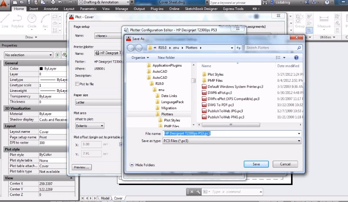Toggle the Plot to file checkbox
This screenshot has width=348, height=202.
click(x=77, y=84)
